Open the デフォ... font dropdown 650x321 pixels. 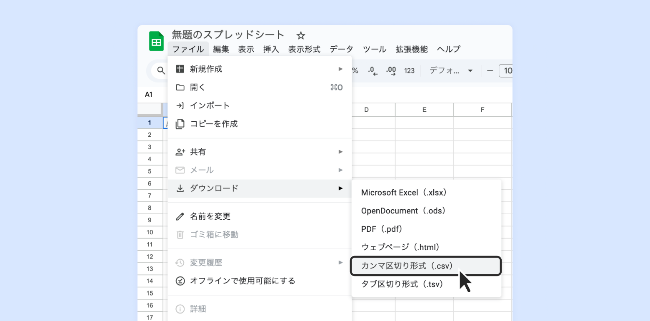tap(451, 71)
